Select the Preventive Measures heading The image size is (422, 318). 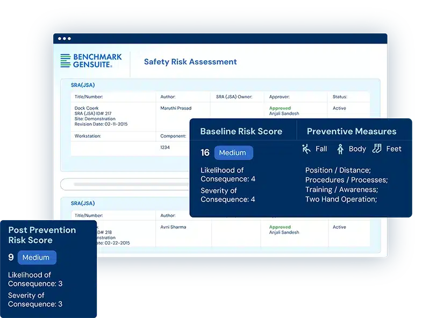[x=352, y=131]
